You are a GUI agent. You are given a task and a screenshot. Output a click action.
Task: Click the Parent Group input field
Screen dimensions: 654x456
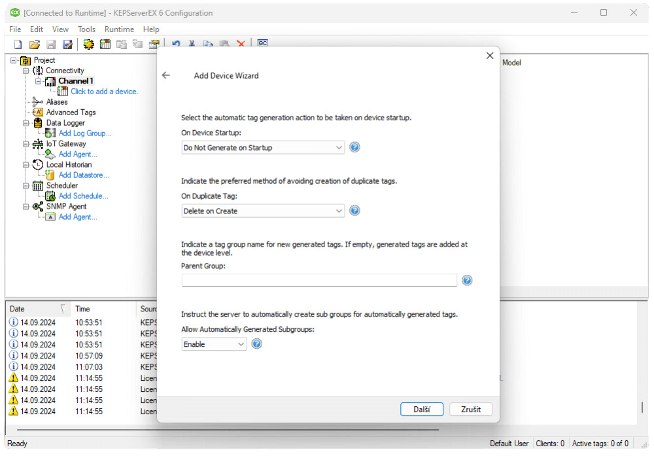[318, 280]
